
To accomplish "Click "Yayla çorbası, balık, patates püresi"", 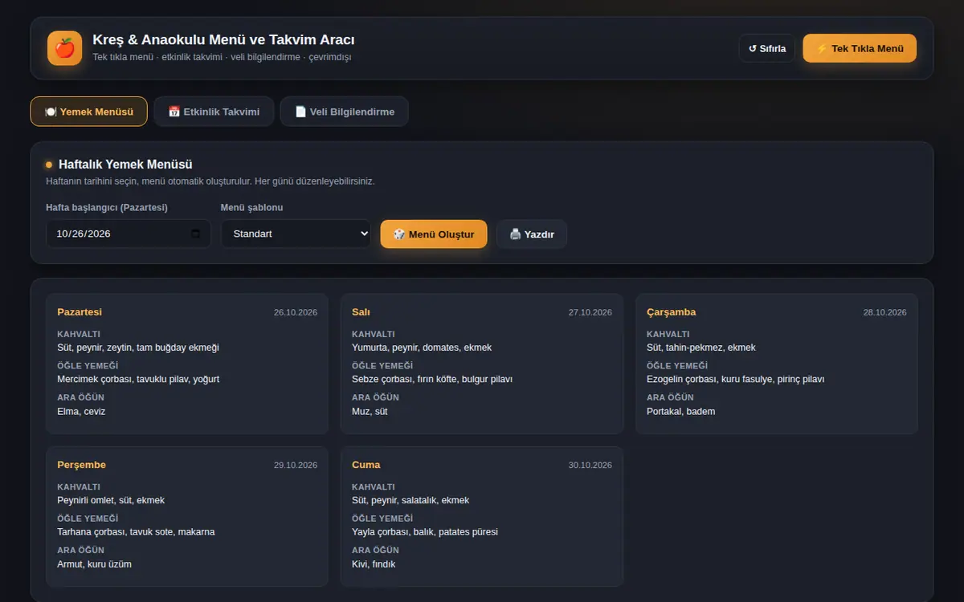I will [425, 531].
